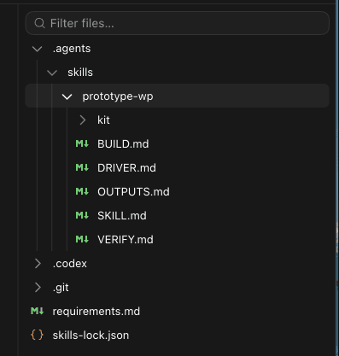Click the markdown icon beside DRIVER.md

coord(82,167)
